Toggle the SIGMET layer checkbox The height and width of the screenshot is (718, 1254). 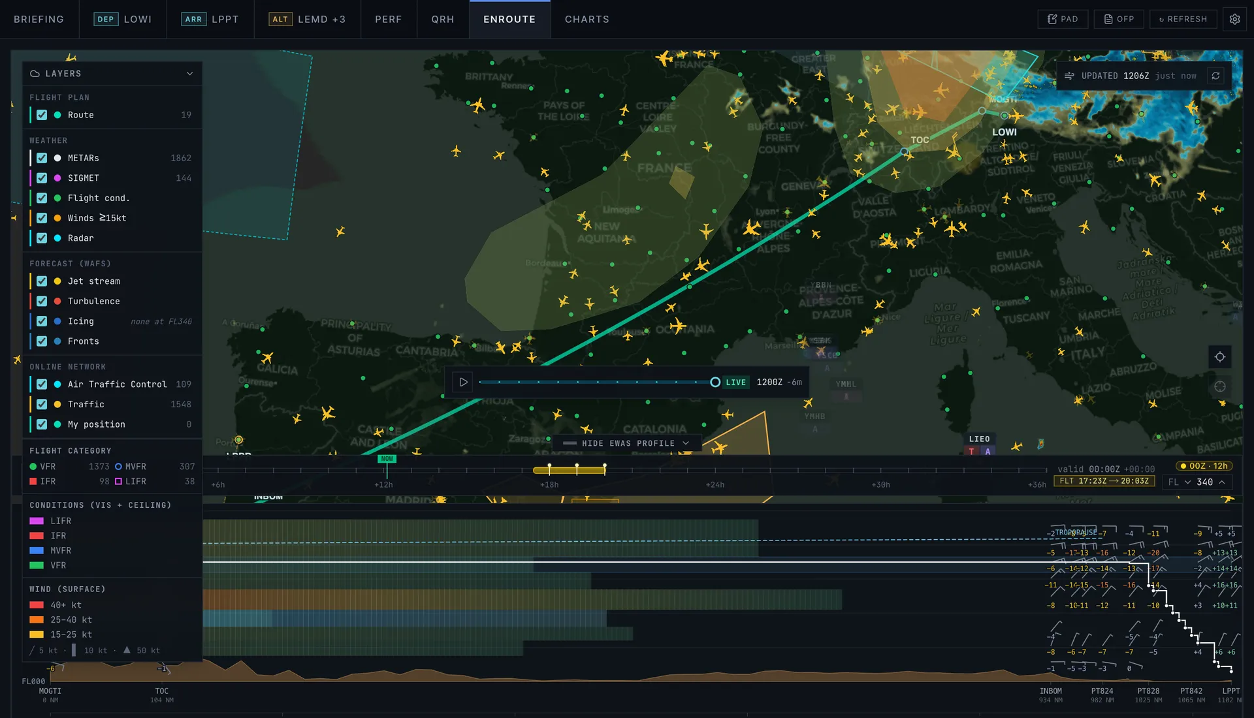click(x=42, y=178)
